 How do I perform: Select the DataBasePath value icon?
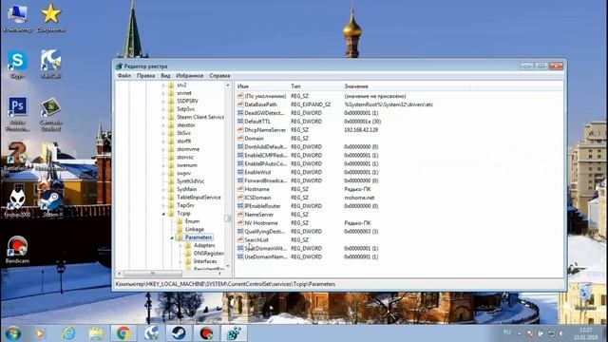(x=240, y=104)
